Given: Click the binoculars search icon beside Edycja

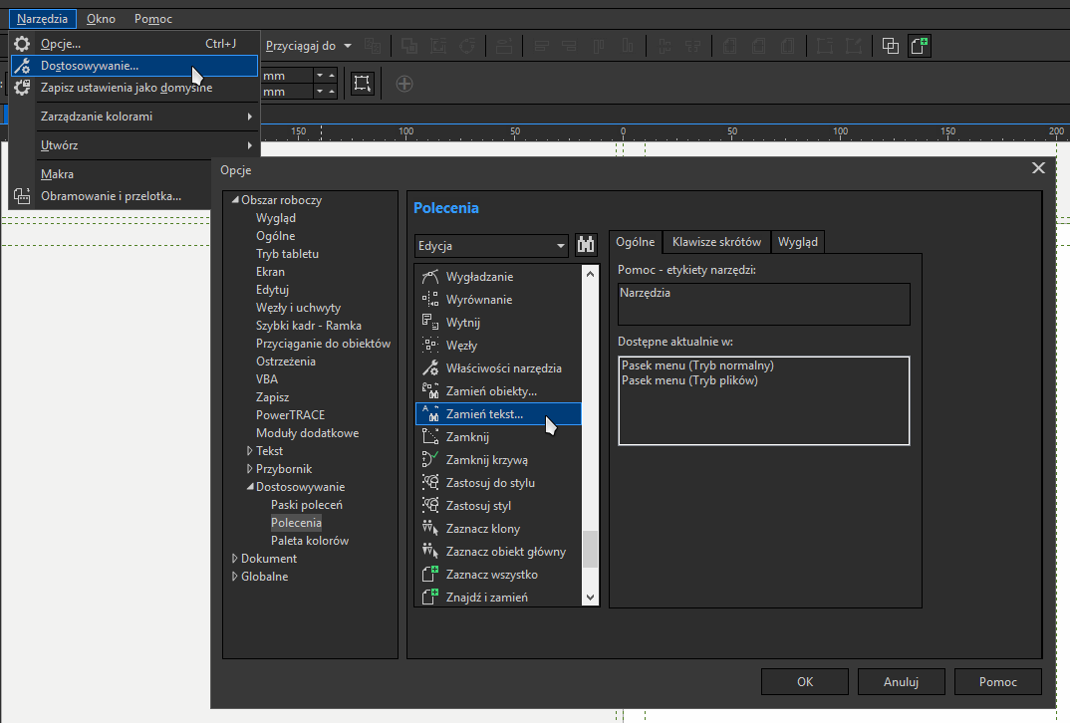Looking at the screenshot, I should pyautogui.click(x=586, y=245).
